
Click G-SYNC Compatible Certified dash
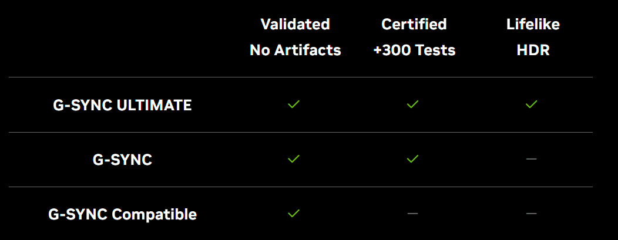(412, 214)
